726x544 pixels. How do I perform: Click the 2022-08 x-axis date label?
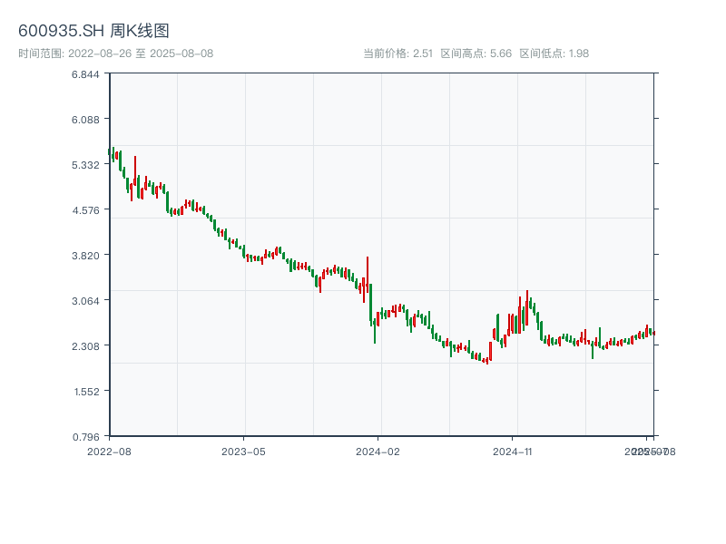109,451
